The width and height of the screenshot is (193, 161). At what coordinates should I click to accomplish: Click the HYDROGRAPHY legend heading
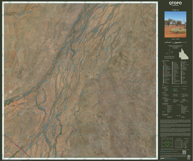(x=165, y=98)
